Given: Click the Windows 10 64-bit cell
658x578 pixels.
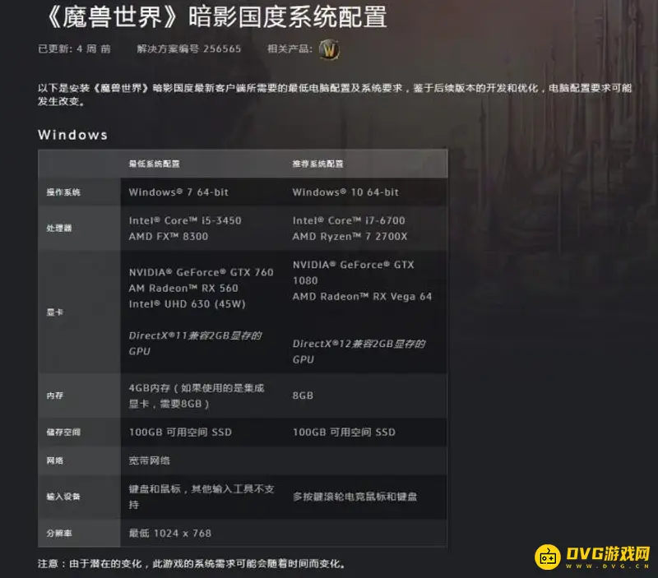Looking at the screenshot, I should [345, 192].
